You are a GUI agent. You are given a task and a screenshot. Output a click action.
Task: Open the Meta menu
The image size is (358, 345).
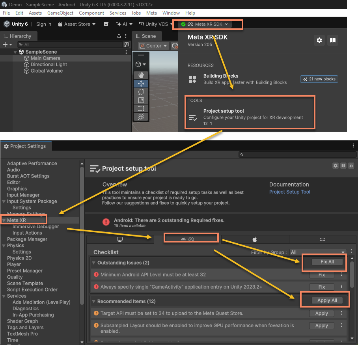coord(151,13)
